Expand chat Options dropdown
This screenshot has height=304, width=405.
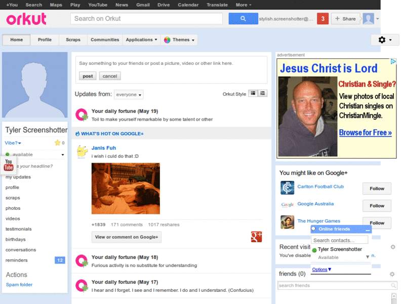[321, 270]
